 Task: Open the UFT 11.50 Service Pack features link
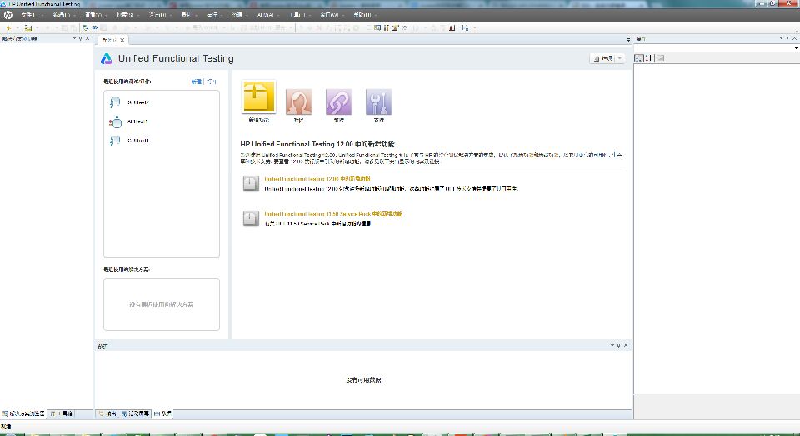coord(333,214)
